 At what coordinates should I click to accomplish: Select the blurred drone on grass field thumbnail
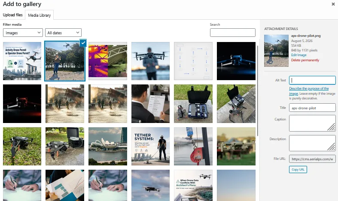tap(236, 146)
